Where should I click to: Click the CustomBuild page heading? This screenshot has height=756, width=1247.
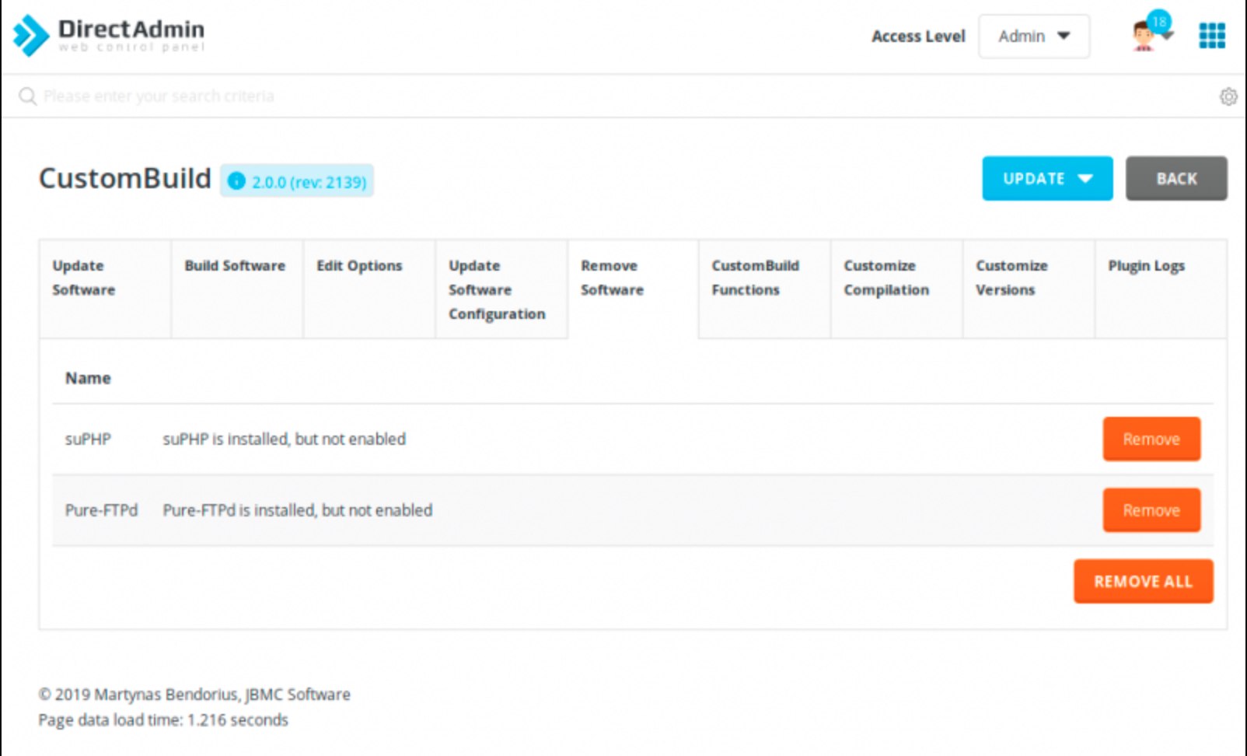pyautogui.click(x=125, y=178)
